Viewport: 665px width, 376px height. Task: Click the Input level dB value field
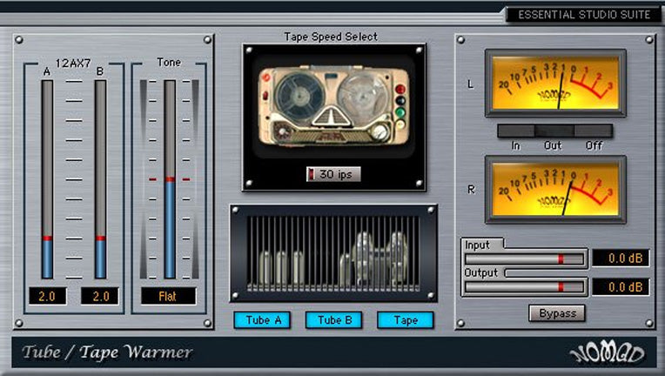pos(620,258)
